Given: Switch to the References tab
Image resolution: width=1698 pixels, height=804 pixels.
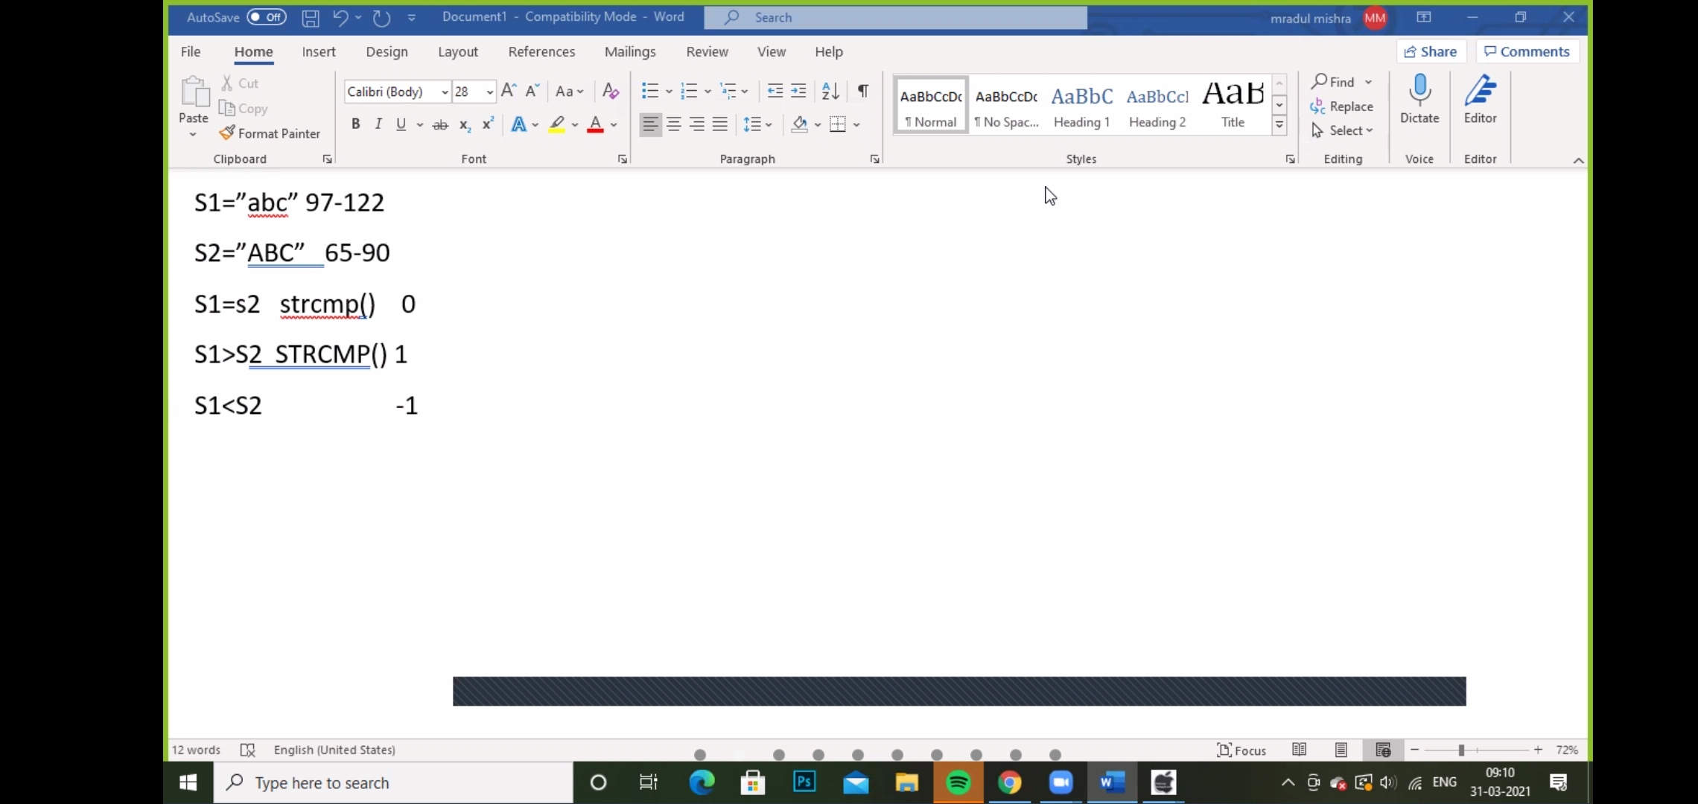Looking at the screenshot, I should (541, 51).
